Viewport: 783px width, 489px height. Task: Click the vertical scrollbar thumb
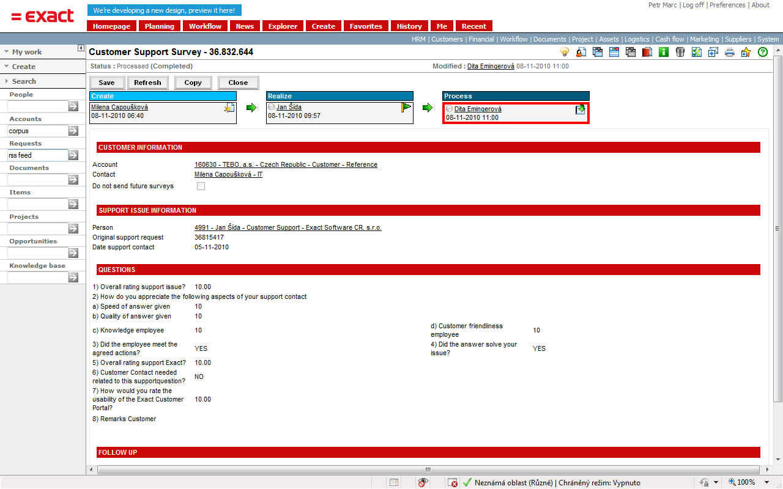point(778,229)
